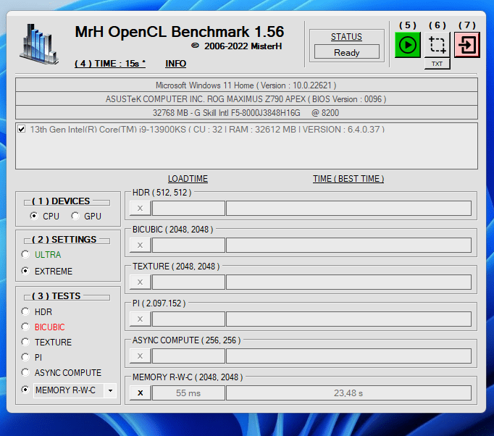Click the LOADTIME column header
The height and width of the screenshot is (436, 494).
188,179
